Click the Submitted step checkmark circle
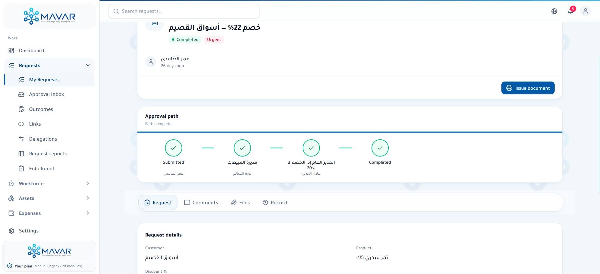The image size is (600, 274). tap(173, 148)
